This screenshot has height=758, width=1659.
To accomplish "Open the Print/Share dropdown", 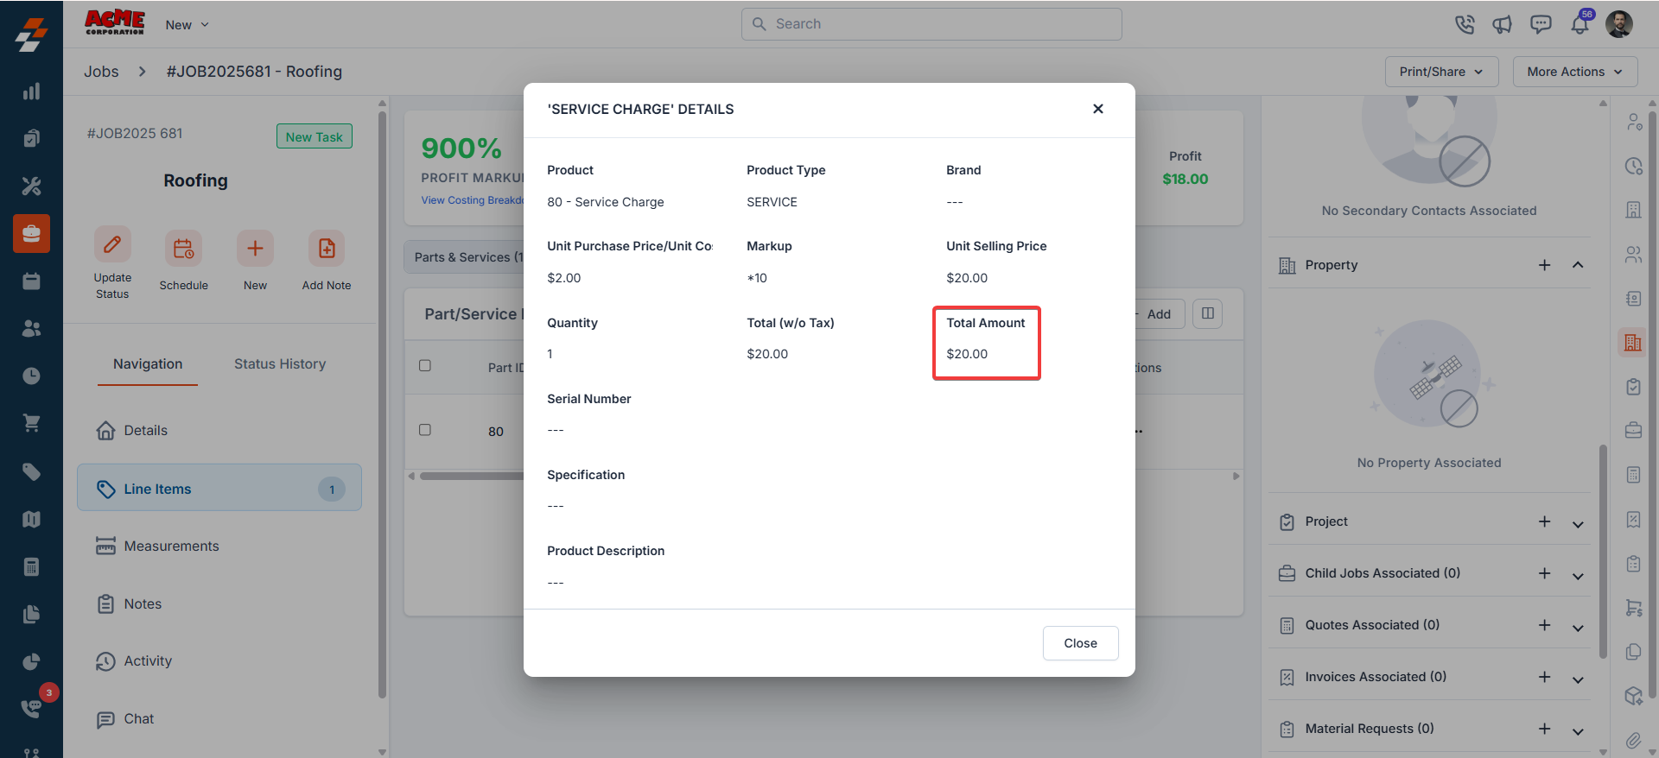I will [x=1442, y=72].
